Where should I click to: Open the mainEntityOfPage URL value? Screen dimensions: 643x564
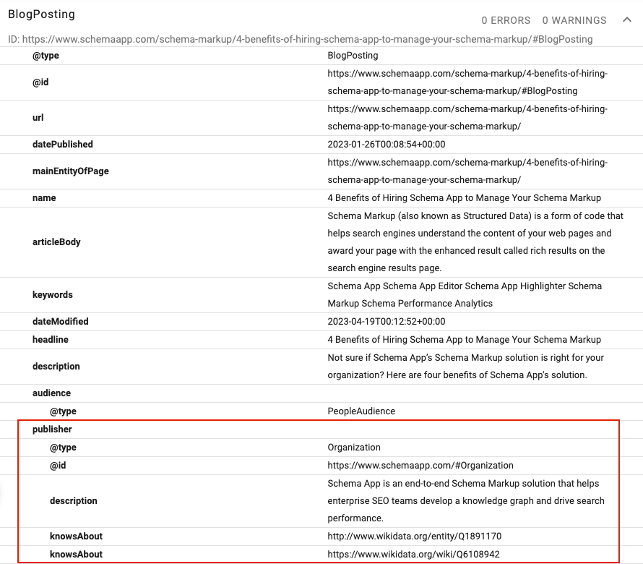pos(466,171)
